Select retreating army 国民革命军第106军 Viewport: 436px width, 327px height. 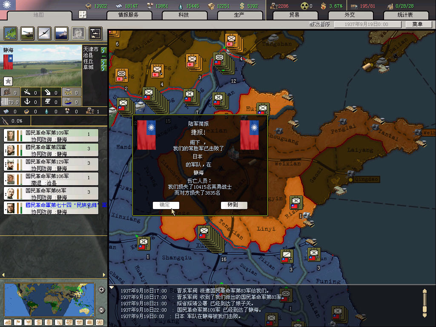pyautogui.click(x=51, y=179)
